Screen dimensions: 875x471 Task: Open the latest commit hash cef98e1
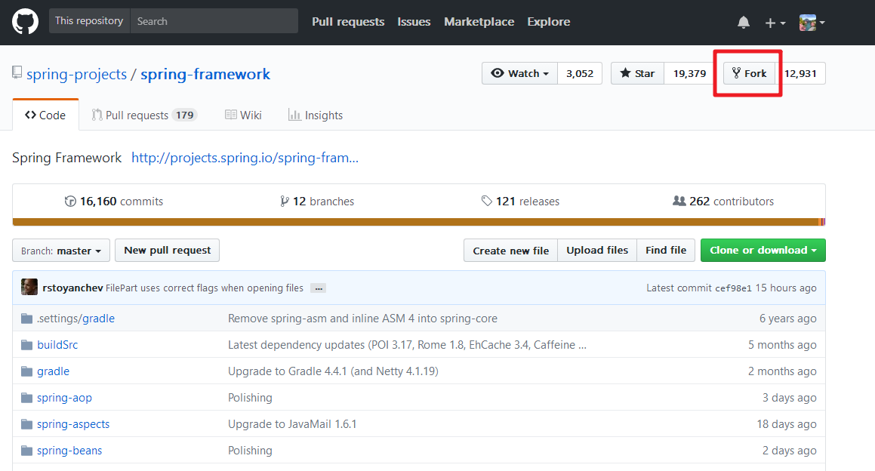(733, 288)
